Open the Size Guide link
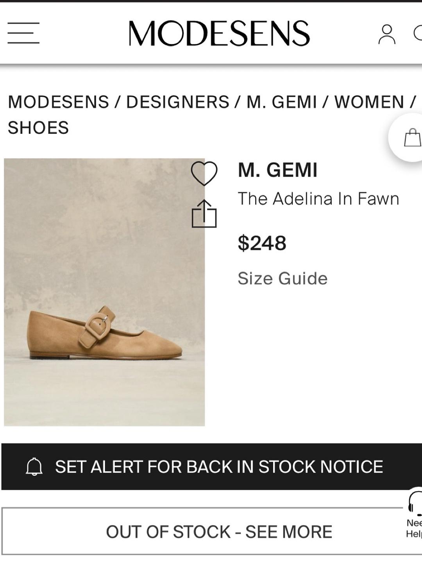 [x=283, y=278]
